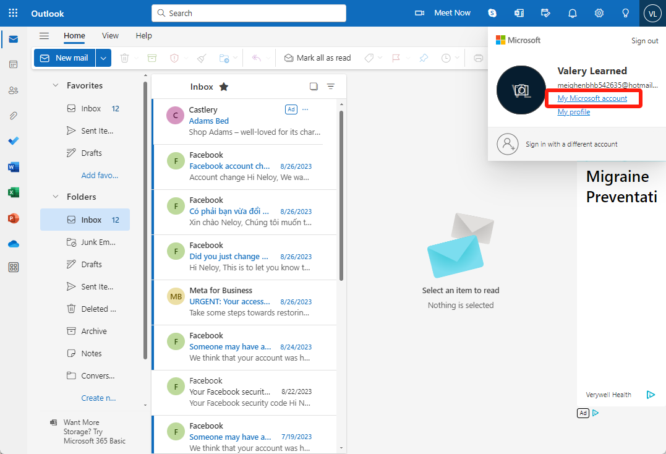
Task: Open Calendar from the left rail
Action: (x=13, y=64)
